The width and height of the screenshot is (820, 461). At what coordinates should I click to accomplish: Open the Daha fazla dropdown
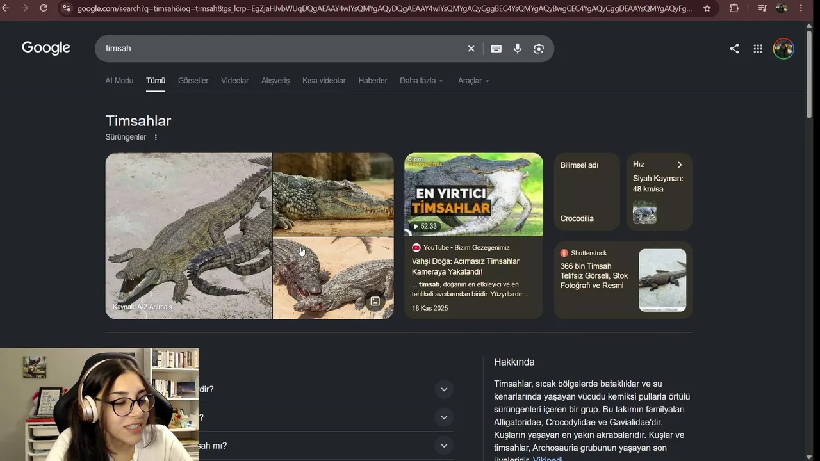click(422, 81)
